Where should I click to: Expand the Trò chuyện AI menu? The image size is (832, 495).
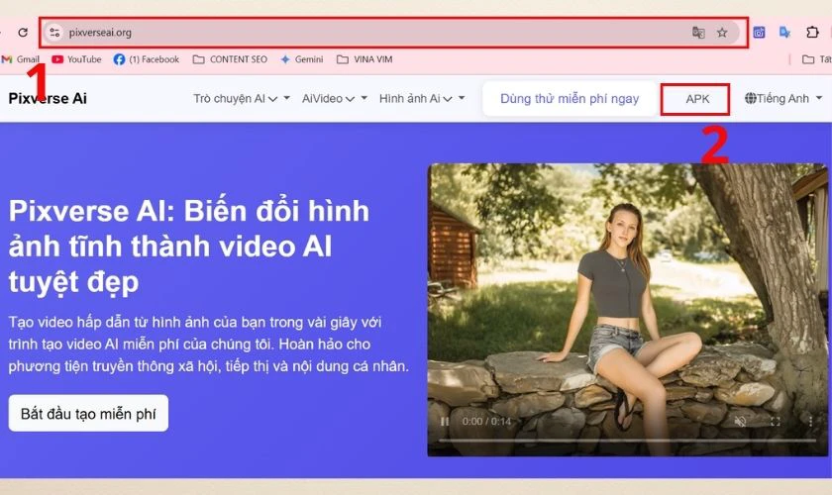coord(242,99)
